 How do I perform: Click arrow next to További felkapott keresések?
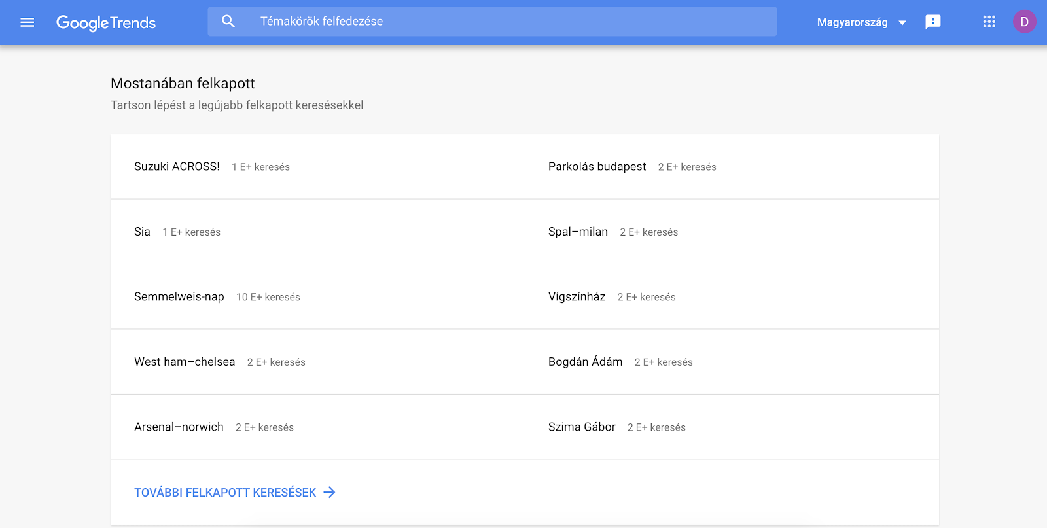[330, 492]
